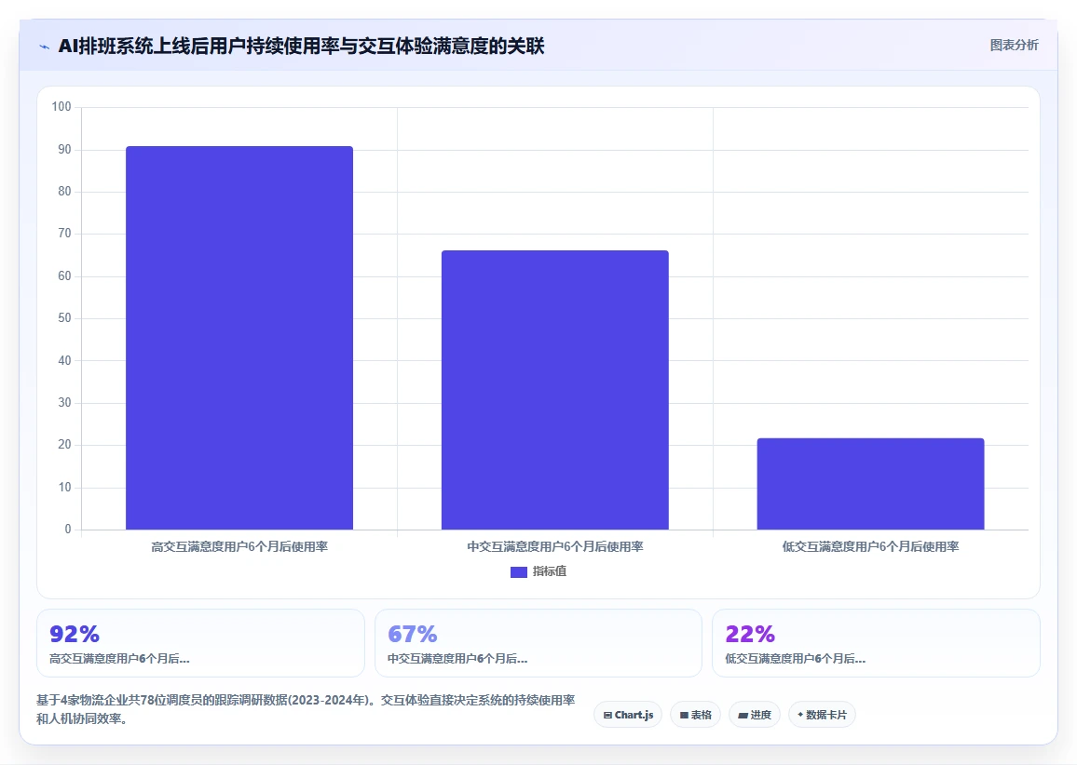
Task: Open the 22% data card
Action: pos(876,644)
